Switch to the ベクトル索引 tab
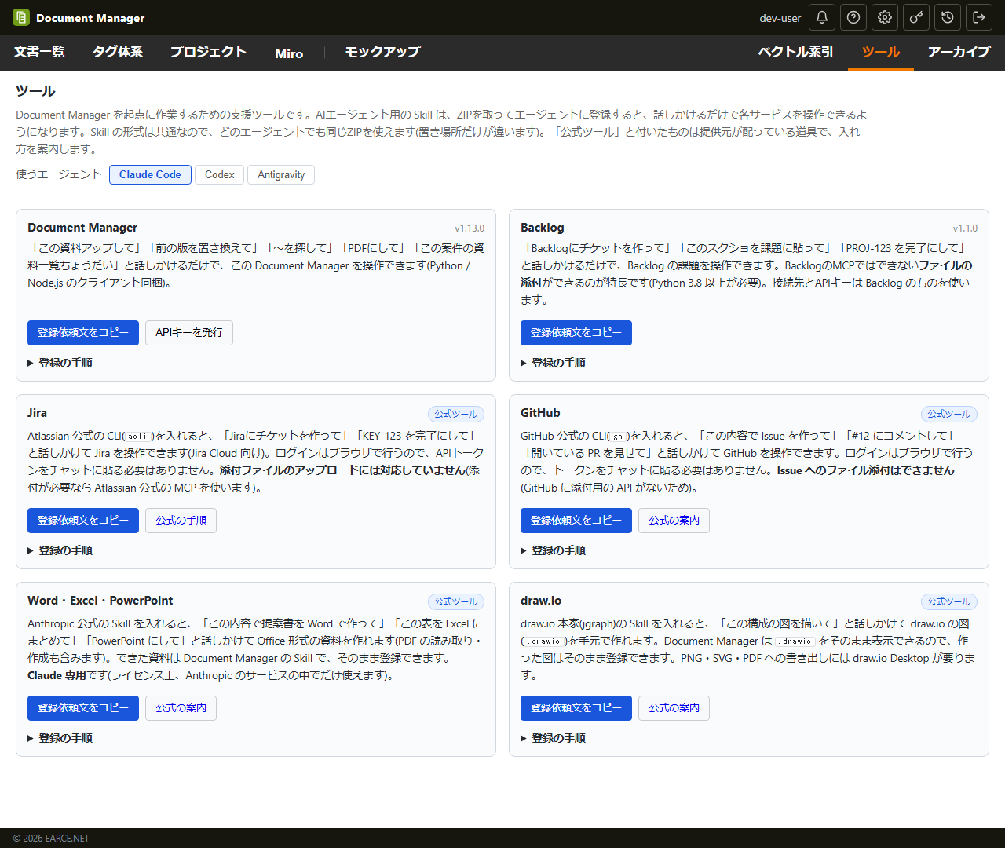The width and height of the screenshot is (1005, 848). click(795, 53)
